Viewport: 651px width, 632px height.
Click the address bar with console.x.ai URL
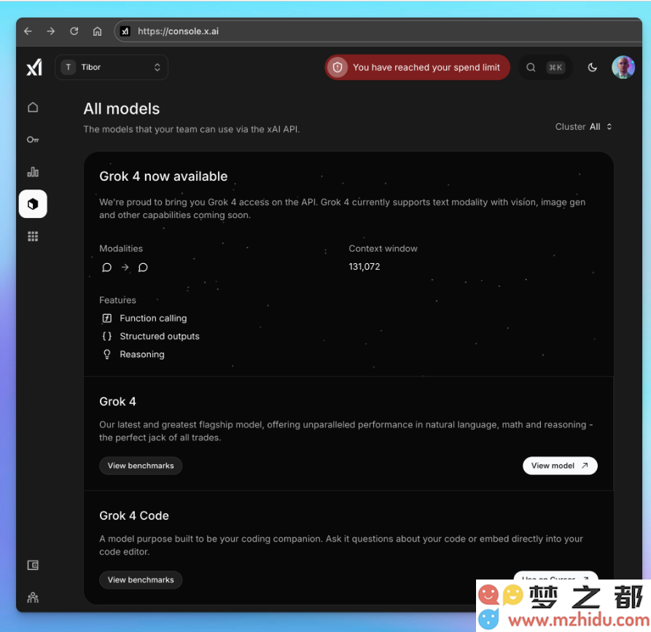click(x=378, y=31)
